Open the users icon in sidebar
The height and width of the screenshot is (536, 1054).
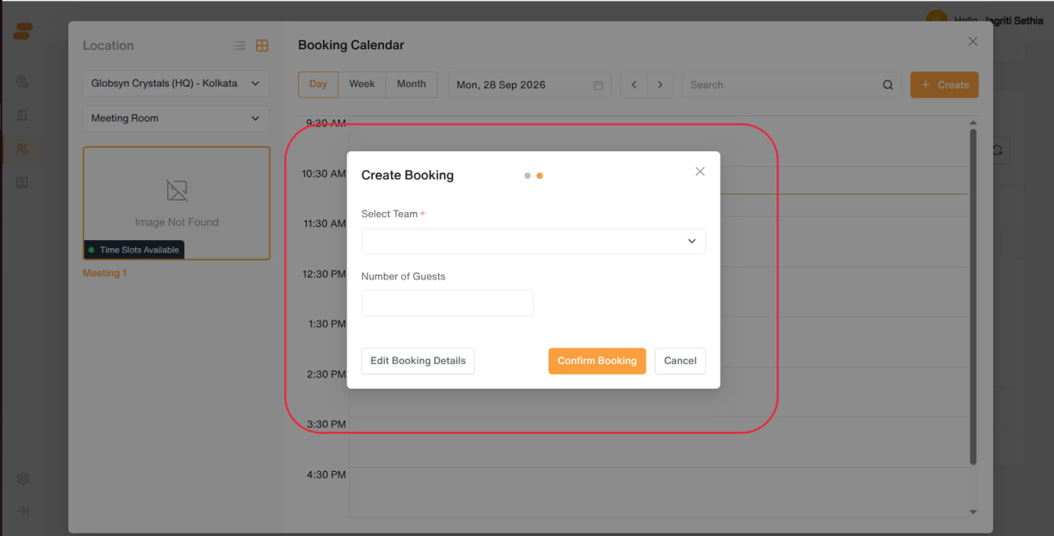[x=22, y=149]
